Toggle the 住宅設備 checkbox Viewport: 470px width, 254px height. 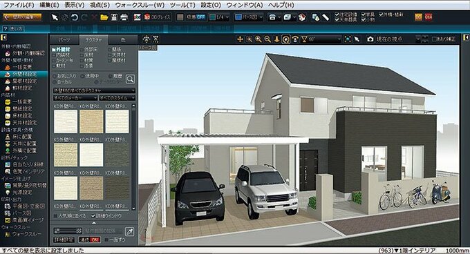pyautogui.click(x=337, y=14)
